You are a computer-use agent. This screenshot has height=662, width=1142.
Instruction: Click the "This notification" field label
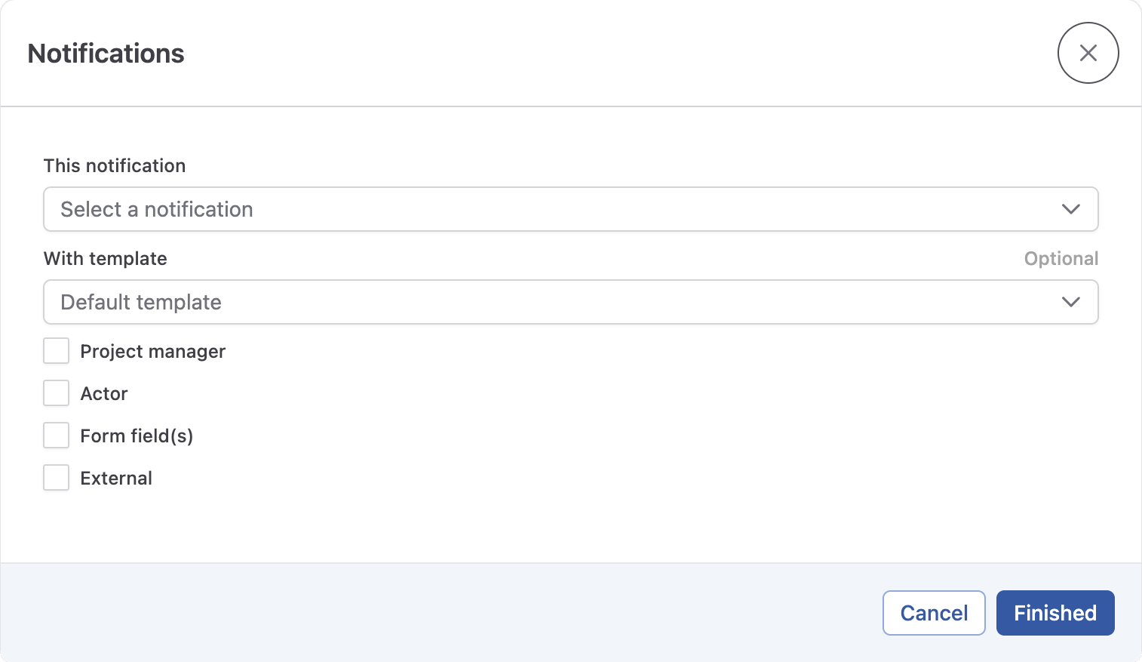point(114,165)
